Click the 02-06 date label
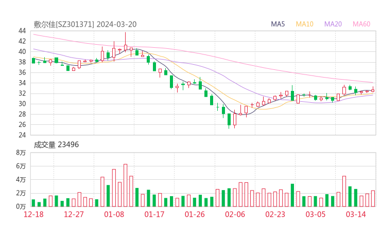381x226 pixels. coord(235,214)
